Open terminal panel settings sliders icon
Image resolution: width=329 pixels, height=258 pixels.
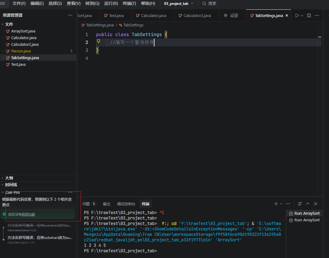300,204
